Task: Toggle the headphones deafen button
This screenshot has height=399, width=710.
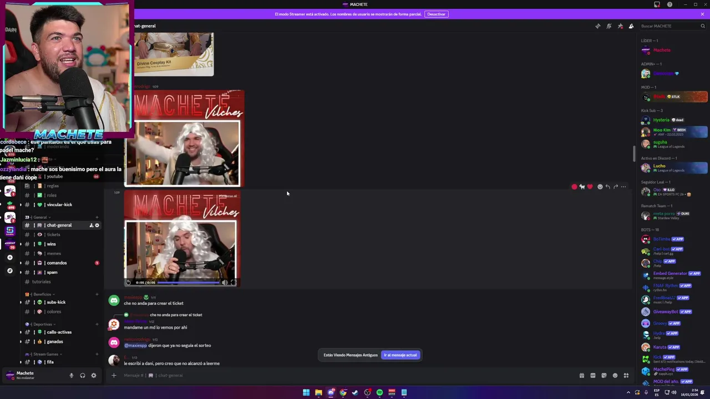Action: (83, 376)
